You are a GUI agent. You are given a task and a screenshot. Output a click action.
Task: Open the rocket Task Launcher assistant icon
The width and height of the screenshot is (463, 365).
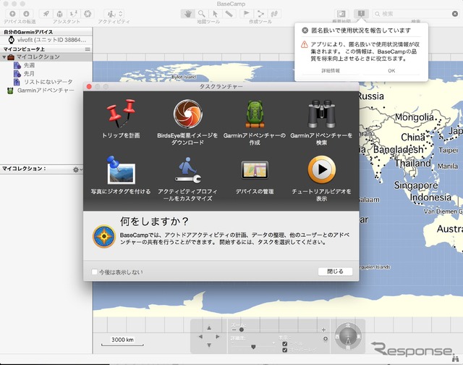point(46,14)
